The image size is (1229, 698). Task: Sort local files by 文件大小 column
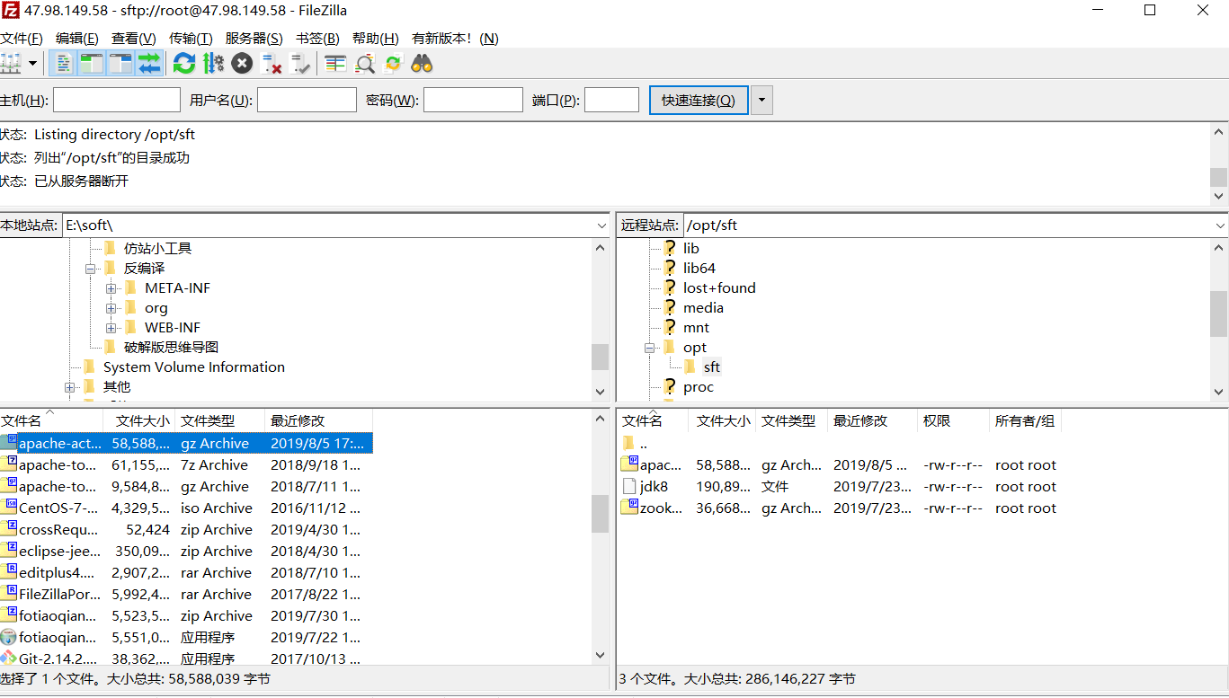[x=142, y=420]
